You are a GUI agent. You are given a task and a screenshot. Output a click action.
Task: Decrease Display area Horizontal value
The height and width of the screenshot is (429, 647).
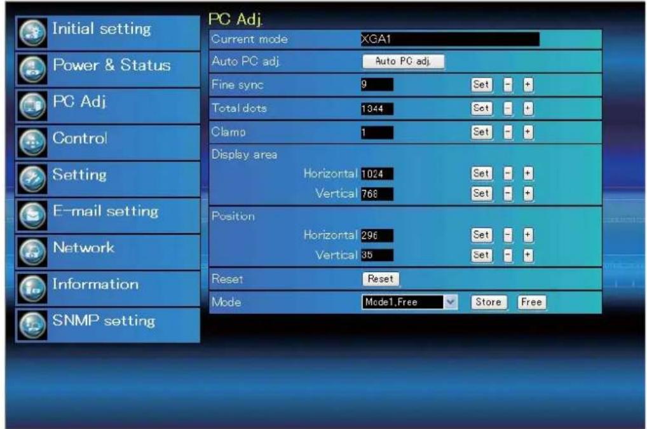(x=508, y=174)
